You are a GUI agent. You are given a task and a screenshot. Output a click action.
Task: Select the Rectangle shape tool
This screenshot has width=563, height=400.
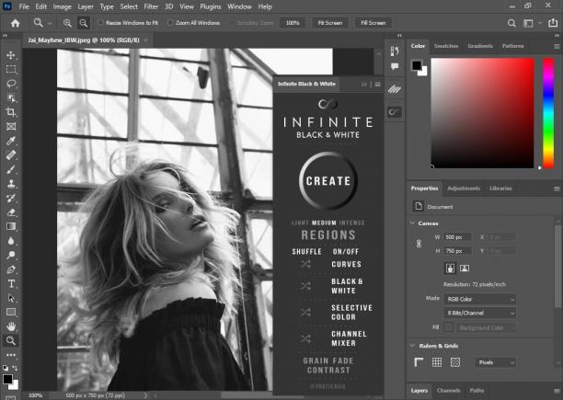tap(11, 312)
